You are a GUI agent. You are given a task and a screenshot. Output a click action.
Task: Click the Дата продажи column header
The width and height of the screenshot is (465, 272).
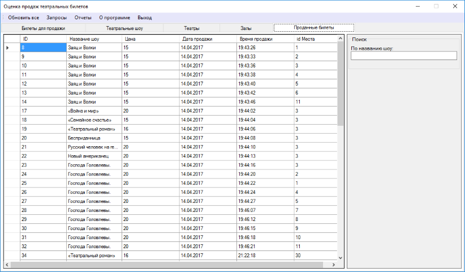(x=208, y=39)
